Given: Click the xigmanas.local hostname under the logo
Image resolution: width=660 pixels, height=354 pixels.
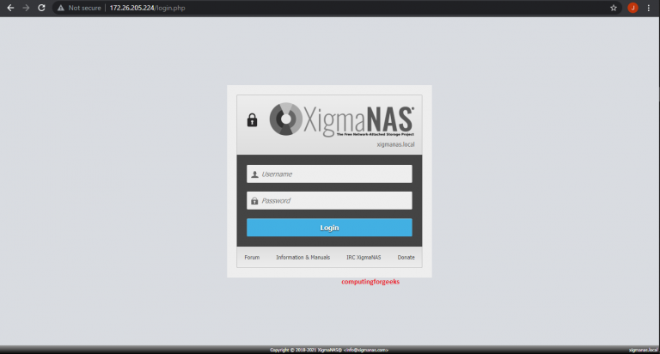Looking at the screenshot, I should 395,144.
